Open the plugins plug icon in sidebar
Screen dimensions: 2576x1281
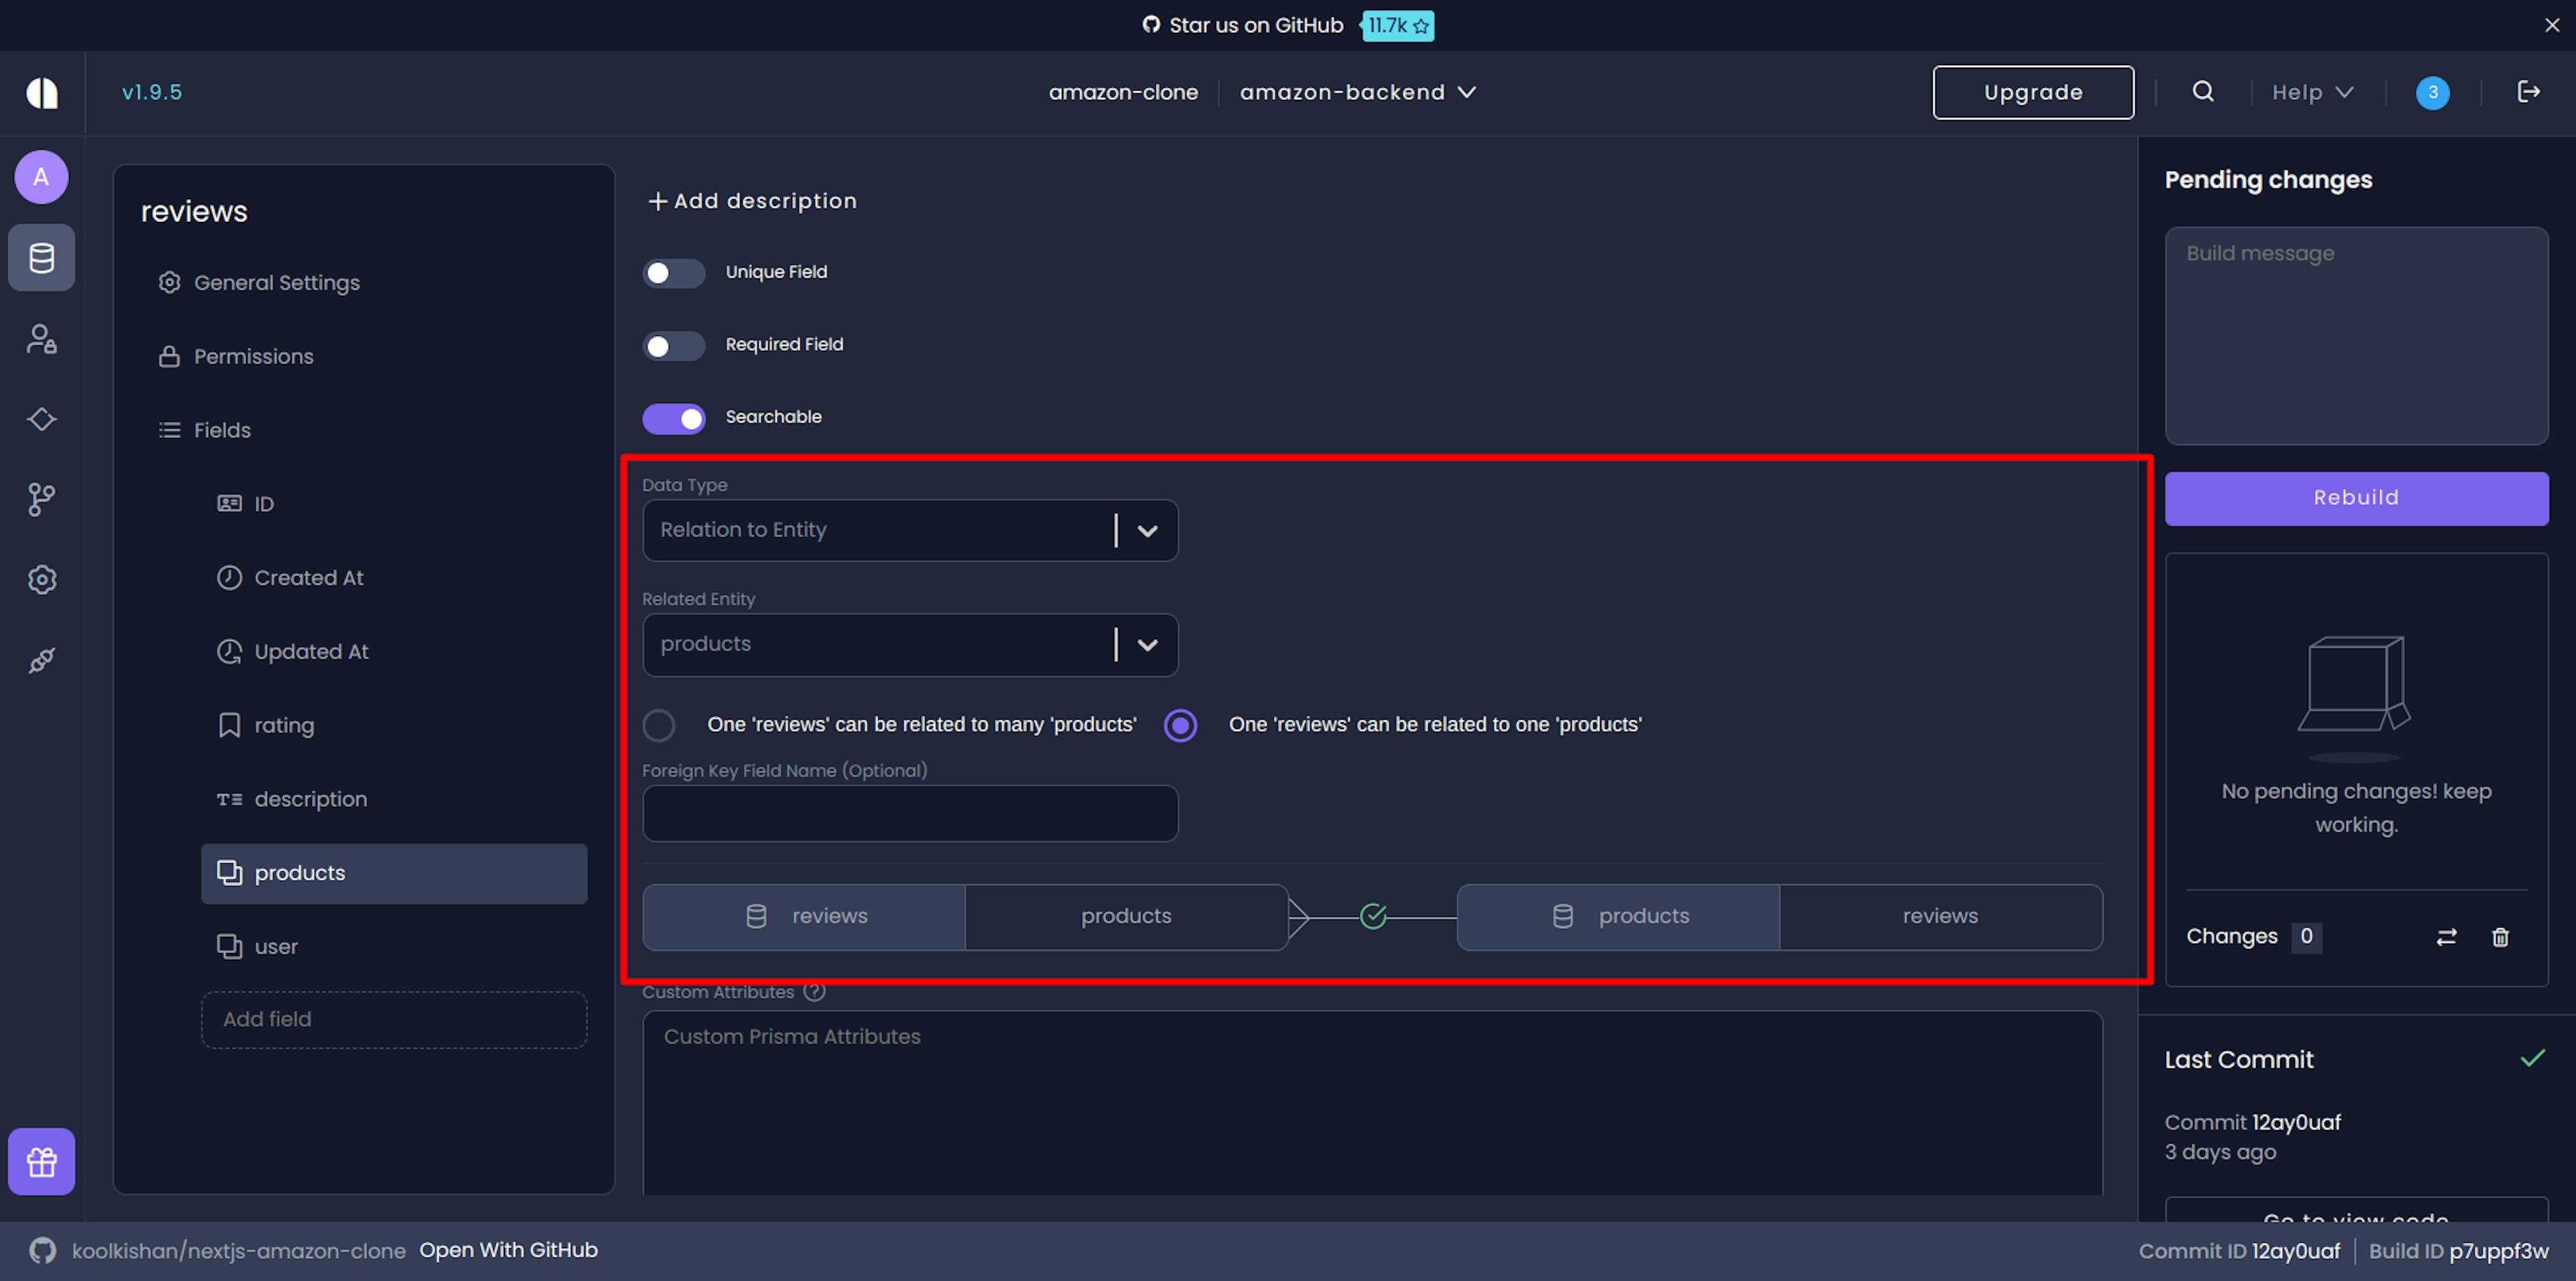41,660
